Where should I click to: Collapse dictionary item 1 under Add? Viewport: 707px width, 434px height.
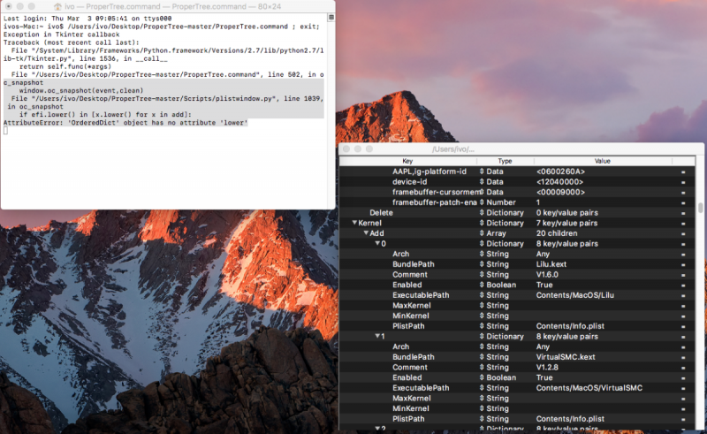(x=377, y=337)
